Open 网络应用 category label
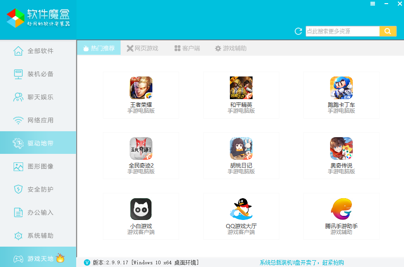Viewport: 404px width, 267px height. click(40, 120)
